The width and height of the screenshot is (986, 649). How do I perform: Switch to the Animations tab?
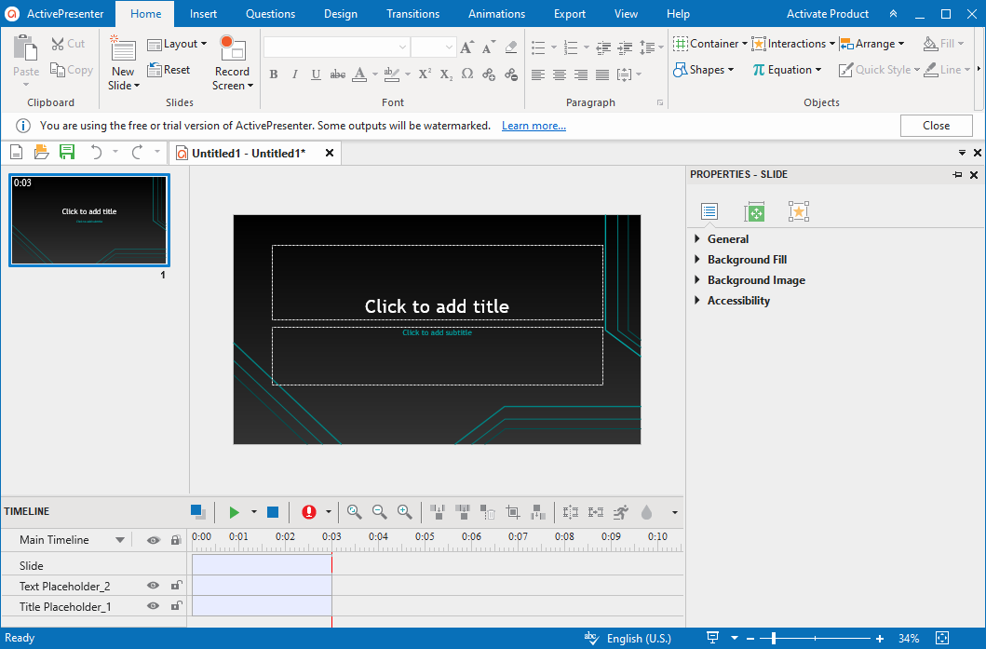point(496,14)
